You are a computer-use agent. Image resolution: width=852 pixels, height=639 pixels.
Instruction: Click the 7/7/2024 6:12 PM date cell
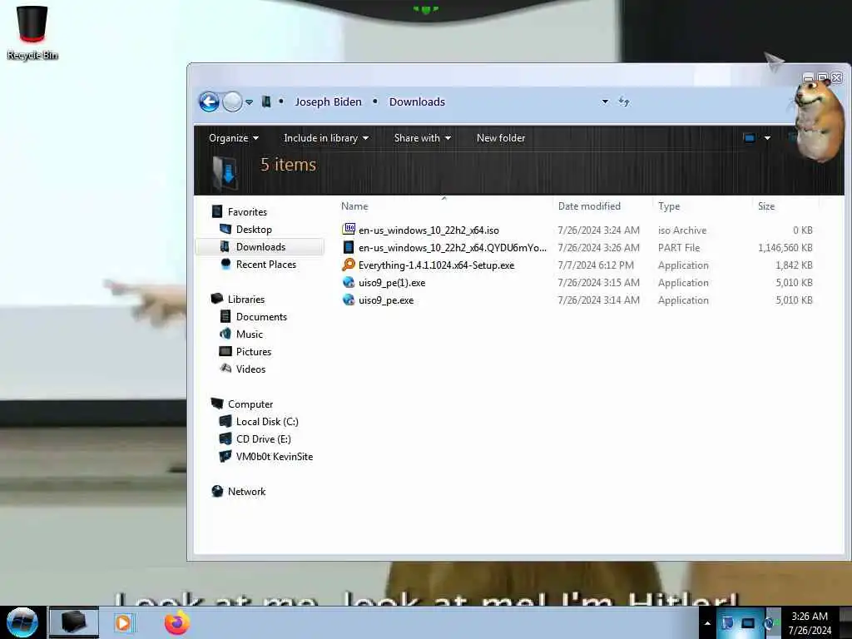pyautogui.click(x=596, y=265)
